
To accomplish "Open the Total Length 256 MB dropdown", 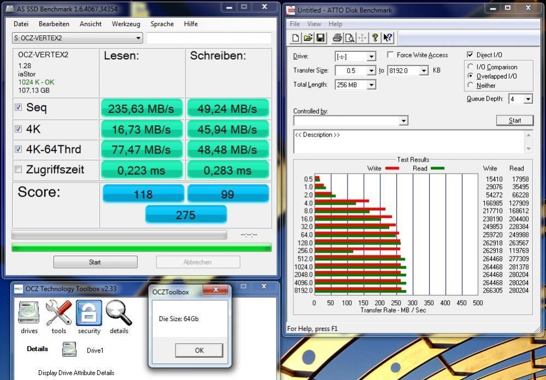I will pyautogui.click(x=372, y=85).
